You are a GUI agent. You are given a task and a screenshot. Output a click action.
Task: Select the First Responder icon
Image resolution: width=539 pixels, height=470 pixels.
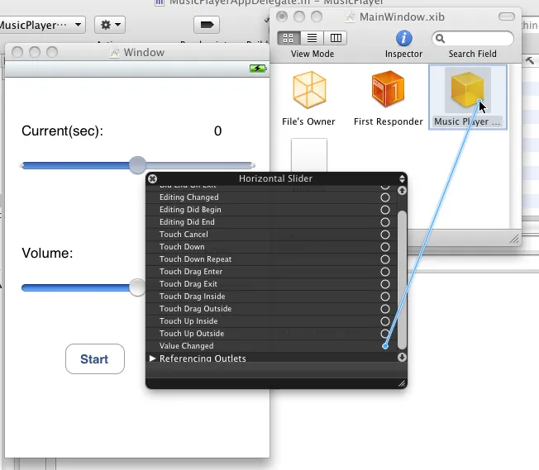coord(388,92)
